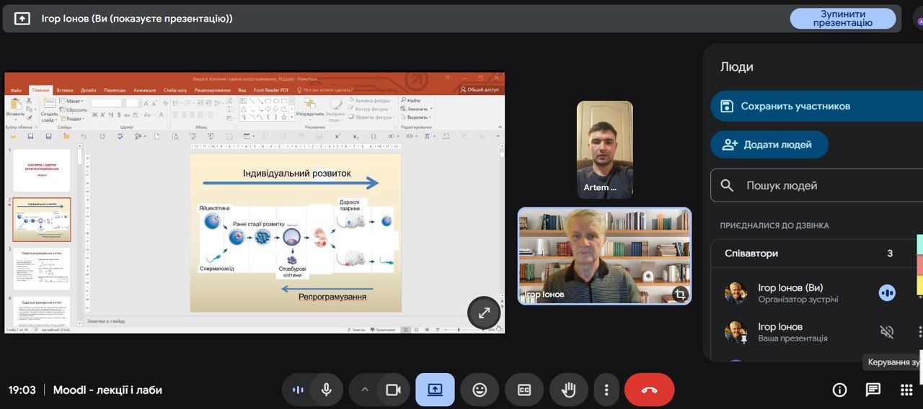The width and height of the screenshot is (923, 409).
Task: Open the emoji reactions picker
Action: [480, 390]
